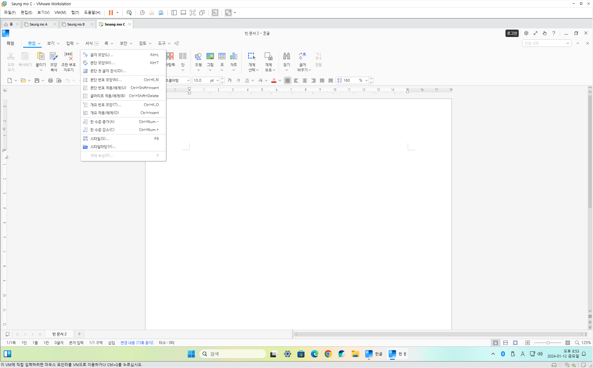Screen dimensions: 593x368
Task: Click the print icon in quick toolbar
Action: pyautogui.click(x=51, y=80)
